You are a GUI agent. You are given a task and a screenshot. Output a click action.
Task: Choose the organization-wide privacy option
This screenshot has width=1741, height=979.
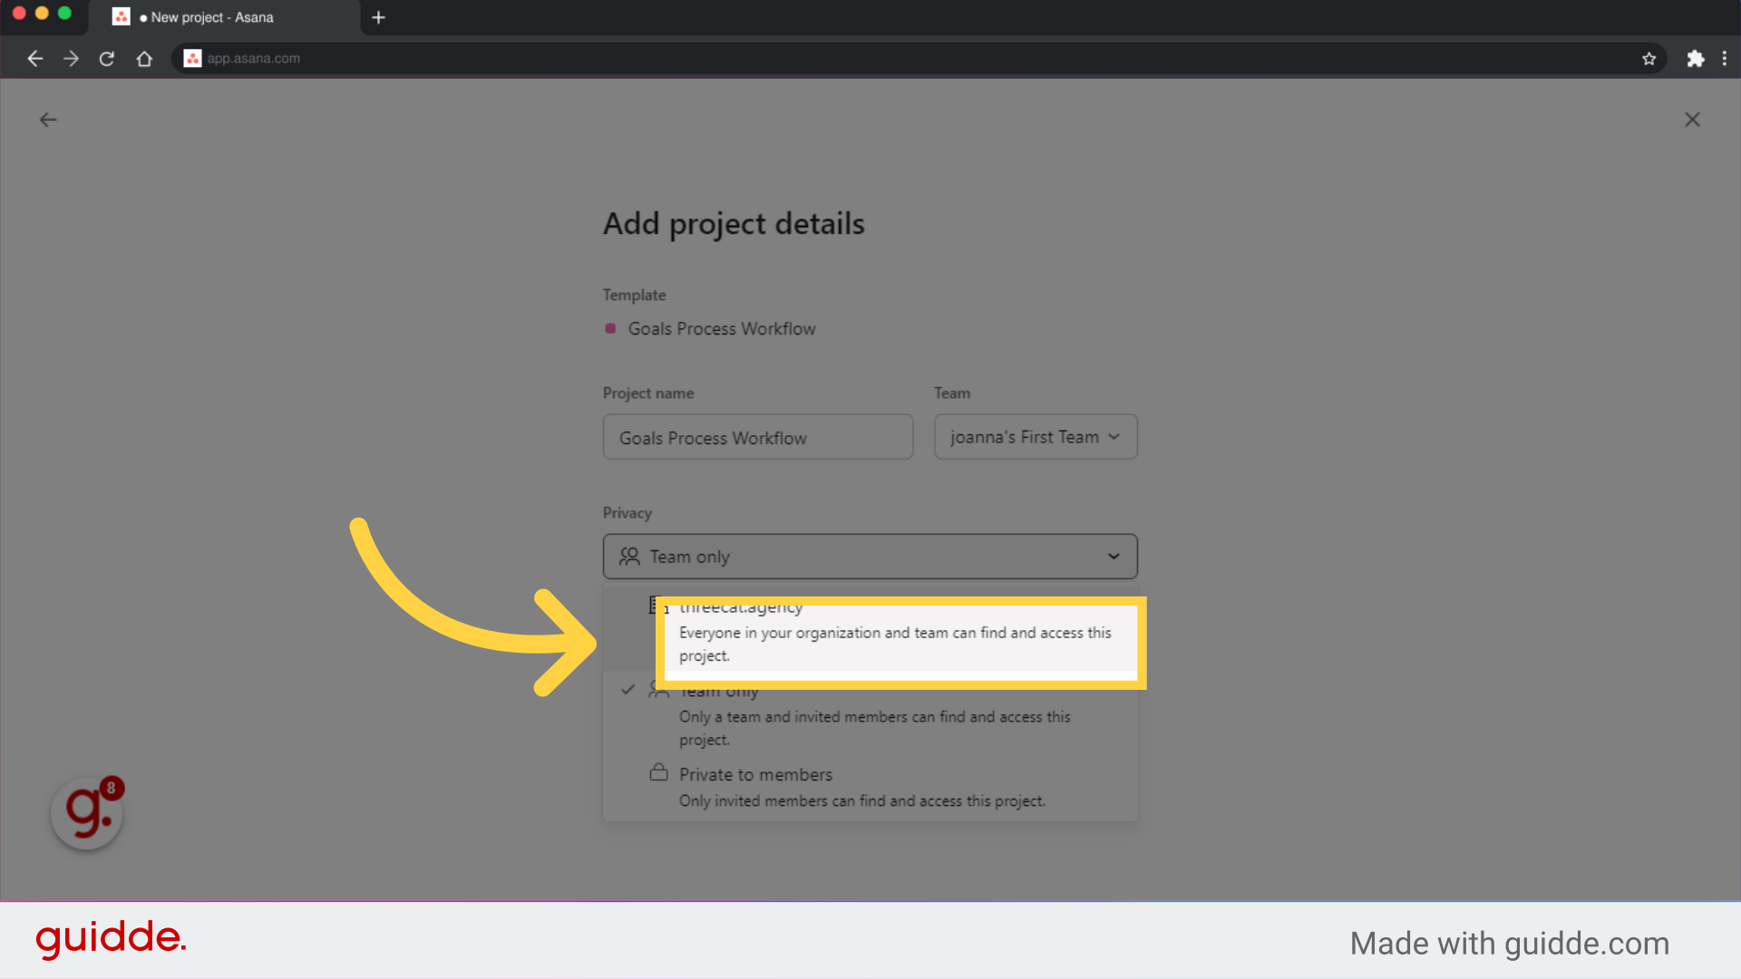click(x=870, y=632)
